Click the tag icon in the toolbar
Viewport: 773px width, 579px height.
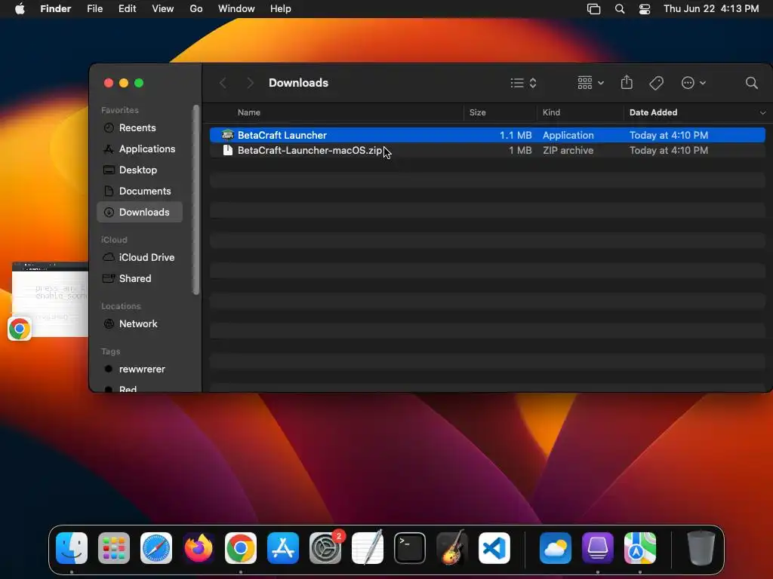click(x=656, y=83)
